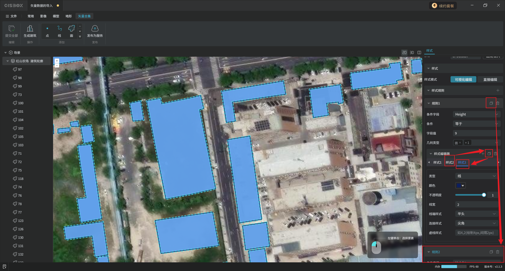The width and height of the screenshot is (505, 271).
Task: Click the 线宽 input field
Action: (476, 205)
